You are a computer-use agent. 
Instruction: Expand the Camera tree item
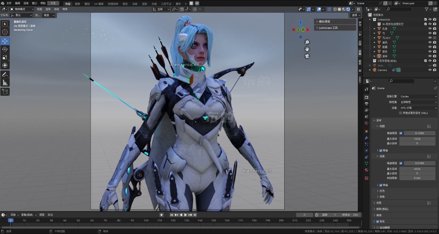(x=370, y=70)
